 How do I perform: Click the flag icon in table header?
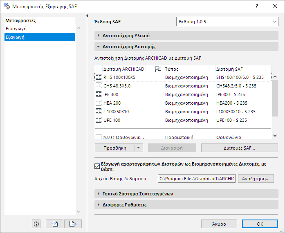click(x=159, y=69)
